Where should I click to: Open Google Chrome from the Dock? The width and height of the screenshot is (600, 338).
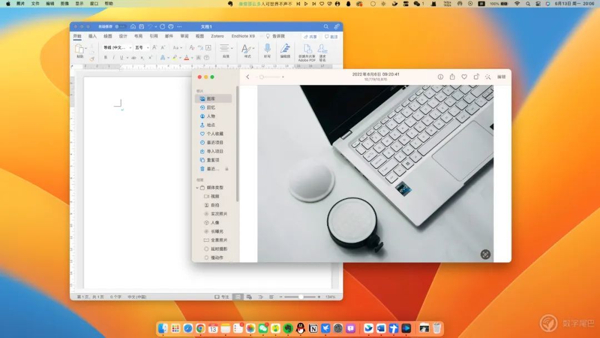point(201,328)
